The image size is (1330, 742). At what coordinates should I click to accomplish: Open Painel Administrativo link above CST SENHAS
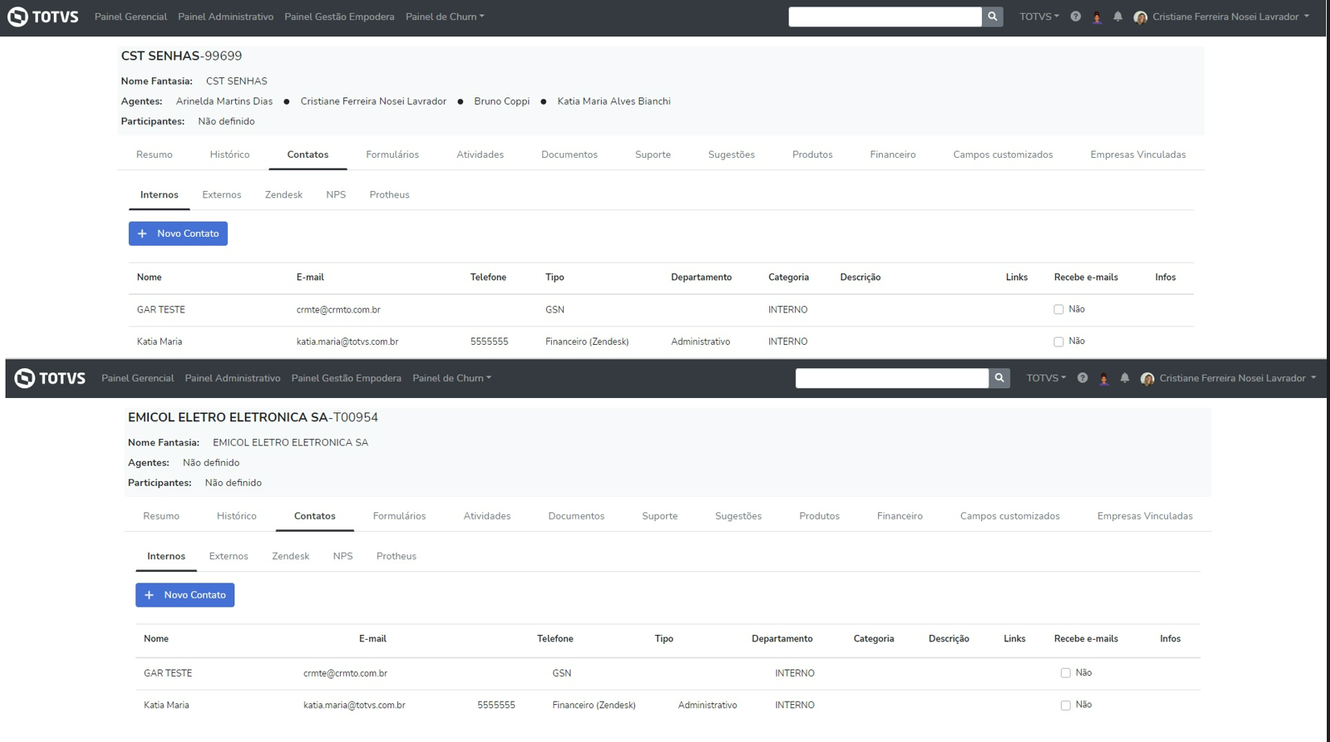226,17
